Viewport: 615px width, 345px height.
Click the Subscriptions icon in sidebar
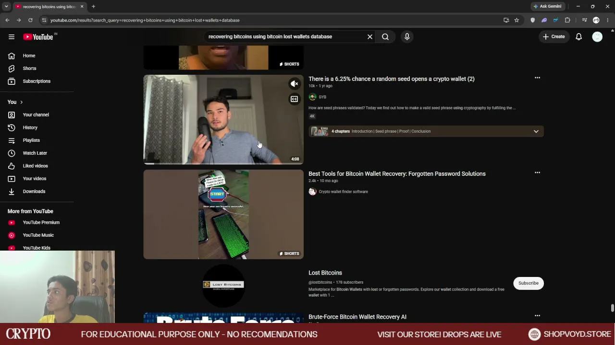pos(12,81)
